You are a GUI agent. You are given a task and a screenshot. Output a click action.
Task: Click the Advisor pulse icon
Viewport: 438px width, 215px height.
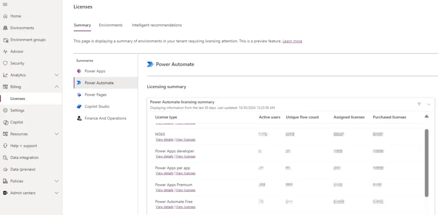[5, 51]
